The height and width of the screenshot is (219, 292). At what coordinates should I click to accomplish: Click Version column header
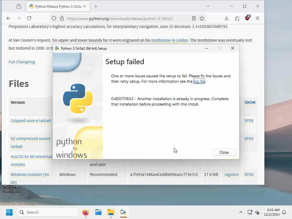pyautogui.click(x=18, y=102)
